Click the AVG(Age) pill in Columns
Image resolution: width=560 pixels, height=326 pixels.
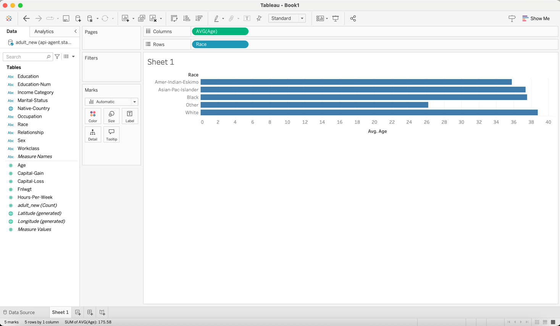point(220,31)
